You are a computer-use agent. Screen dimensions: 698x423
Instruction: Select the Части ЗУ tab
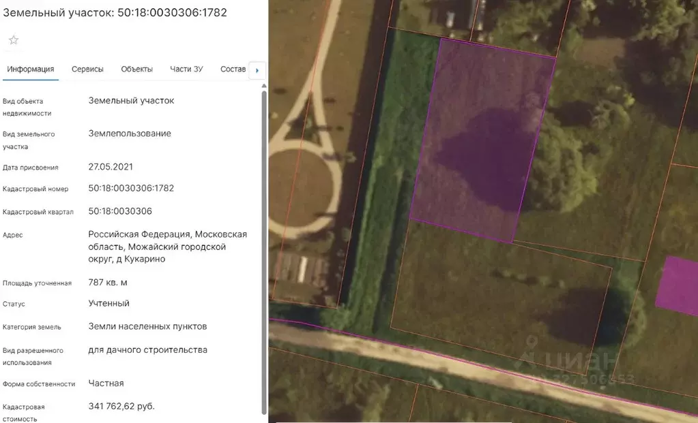186,69
